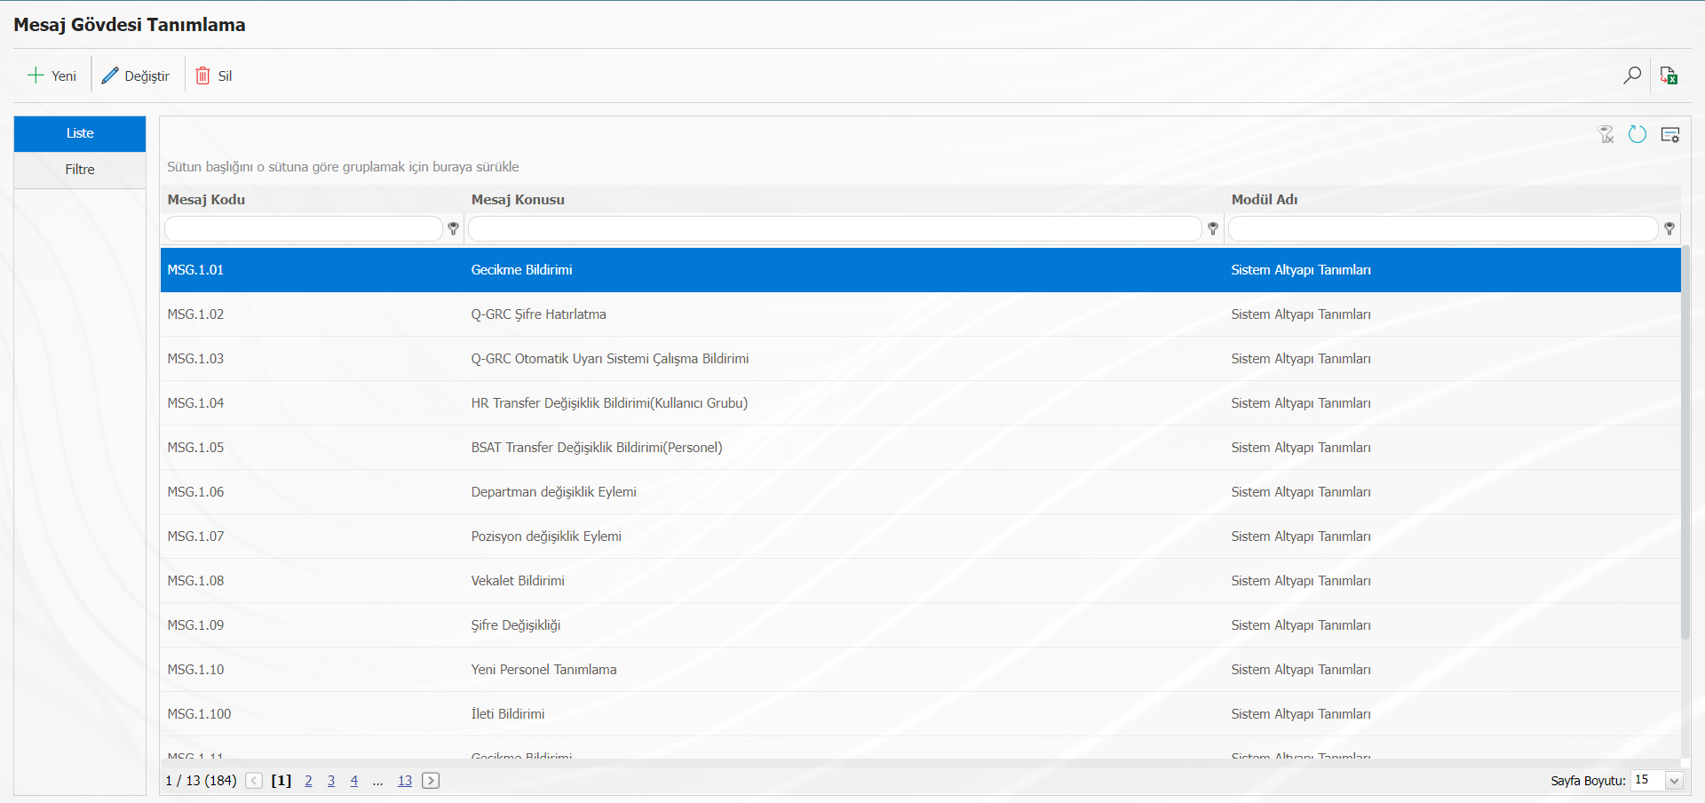This screenshot has width=1705, height=803.
Task: Select İleti Bildirimi subject
Action: click(x=508, y=714)
